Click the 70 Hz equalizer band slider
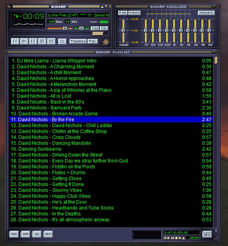Screen dimensions: 228x246 click(146, 30)
